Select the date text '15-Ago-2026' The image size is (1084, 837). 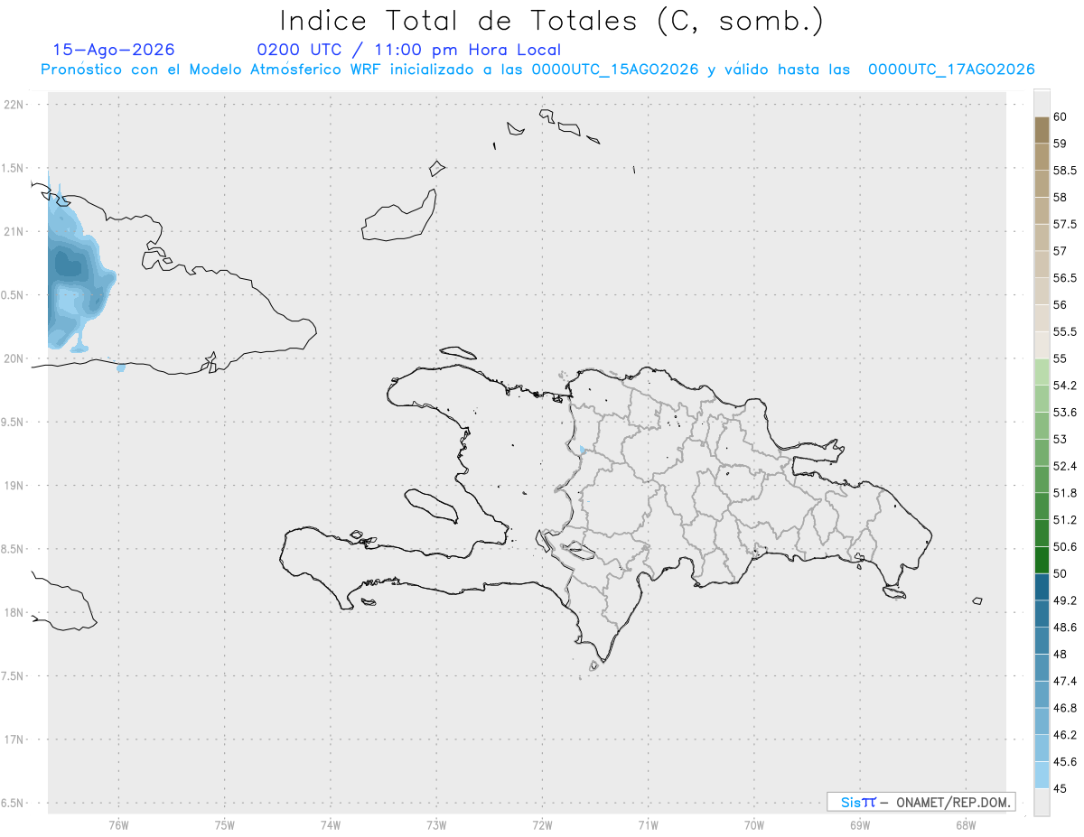tap(114, 50)
